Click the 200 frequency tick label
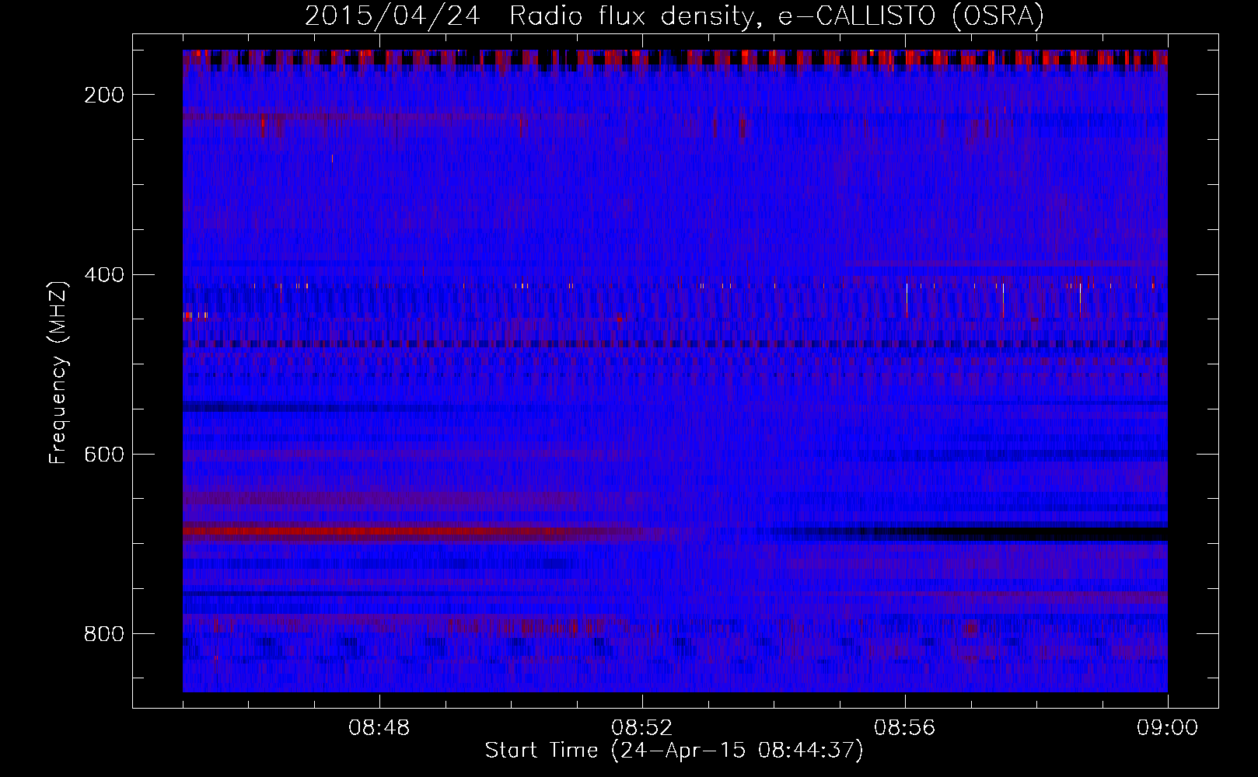Image resolution: width=1258 pixels, height=777 pixels. point(103,95)
